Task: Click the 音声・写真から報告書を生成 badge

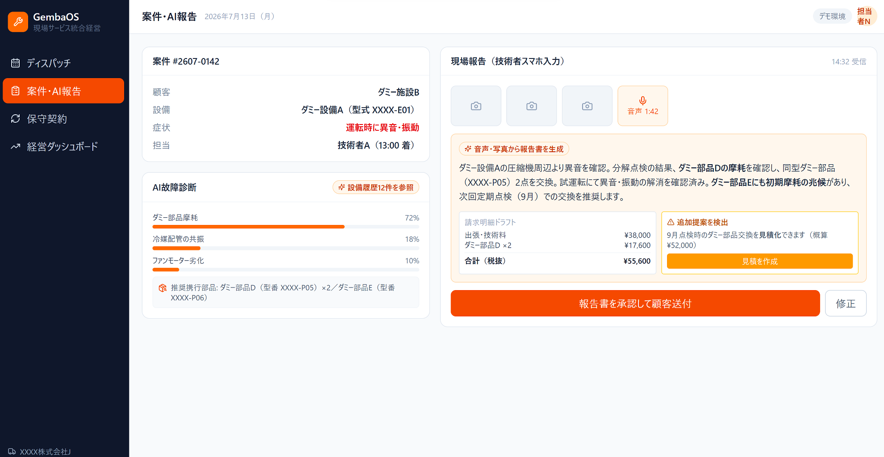Action: [514, 149]
